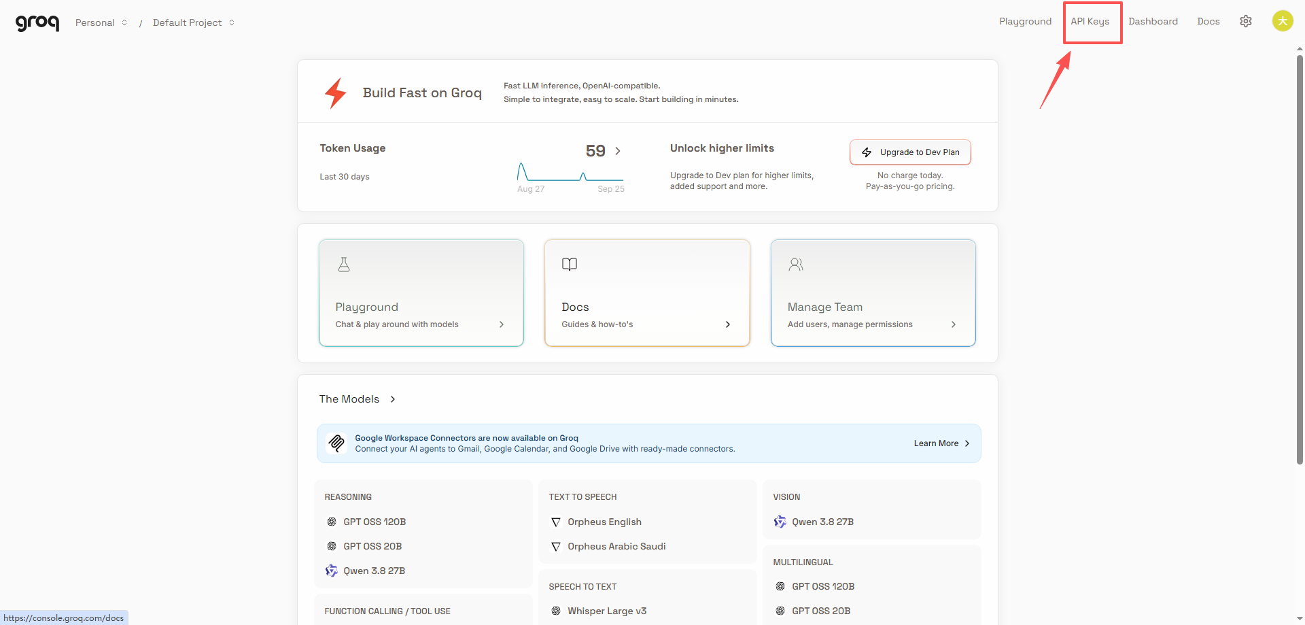Viewport: 1305px width, 625px height.
Task: Select Orpheus English model
Action: pyautogui.click(x=604, y=522)
